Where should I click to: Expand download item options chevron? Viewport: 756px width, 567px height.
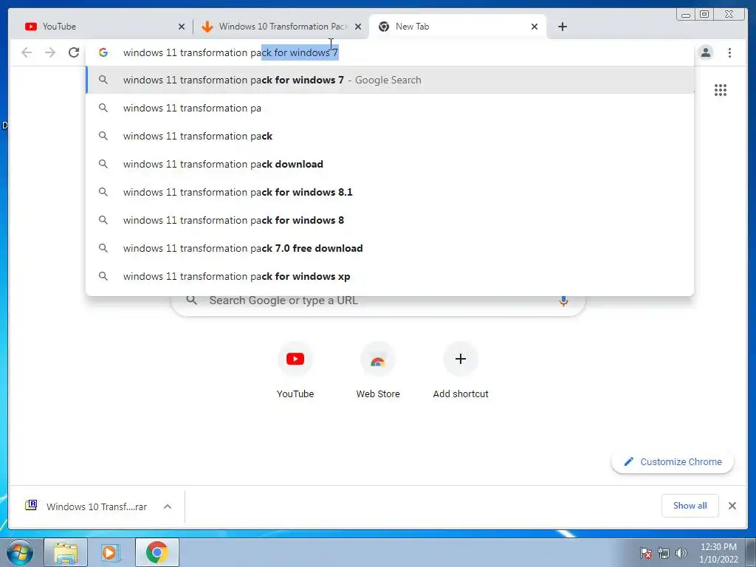[x=168, y=506]
